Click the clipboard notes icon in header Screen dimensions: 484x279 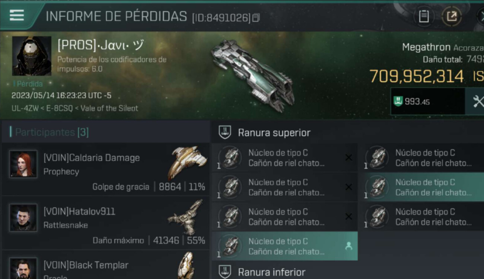pos(424,16)
